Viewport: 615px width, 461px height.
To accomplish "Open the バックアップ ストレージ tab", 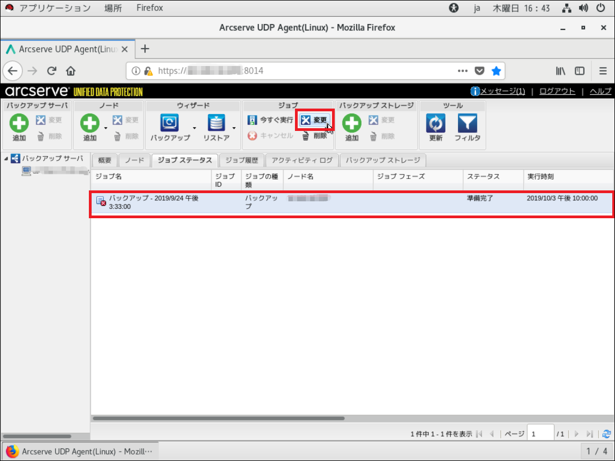I will click(x=383, y=160).
